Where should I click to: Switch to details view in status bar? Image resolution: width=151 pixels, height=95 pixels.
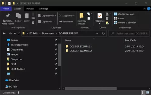coord(142,92)
